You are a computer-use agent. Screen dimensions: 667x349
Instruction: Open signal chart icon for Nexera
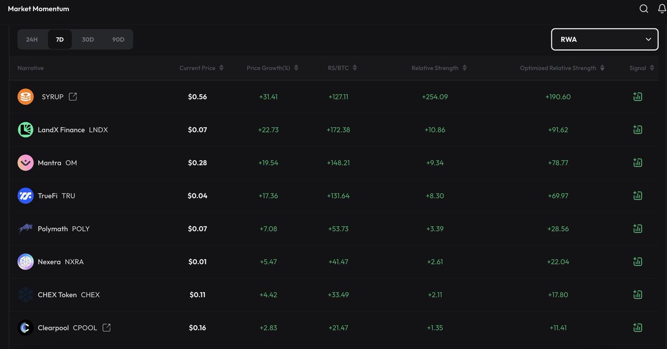(638, 261)
